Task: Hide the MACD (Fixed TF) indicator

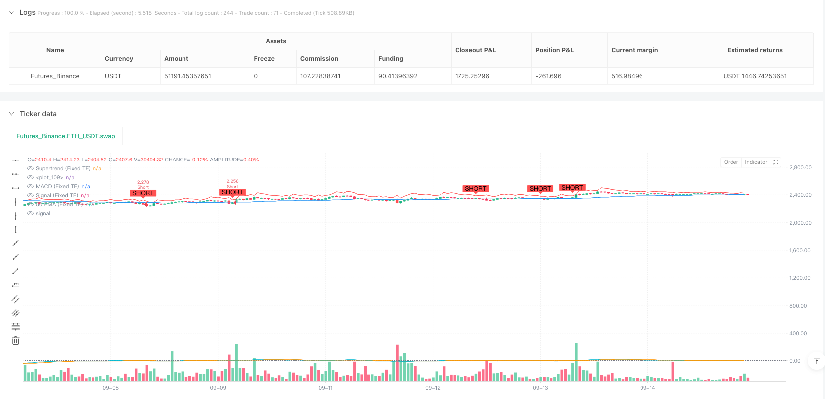Action: 30,187
